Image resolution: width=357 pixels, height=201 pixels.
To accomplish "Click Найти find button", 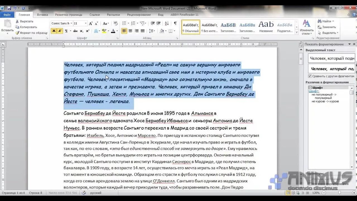I will [x=325, y=21].
